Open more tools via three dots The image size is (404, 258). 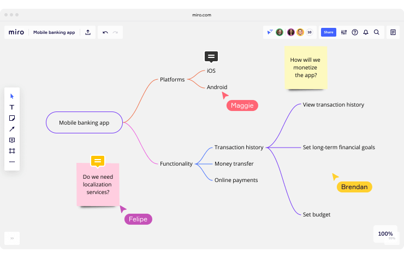click(x=12, y=162)
